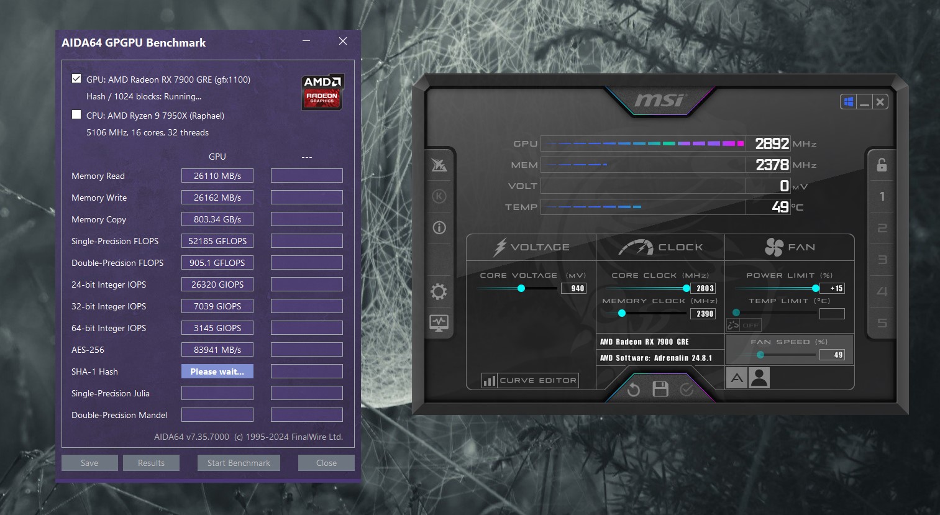The image size is (940, 515).
Task: Click the Memory Read result 26110 MB/s
Action: click(x=217, y=176)
